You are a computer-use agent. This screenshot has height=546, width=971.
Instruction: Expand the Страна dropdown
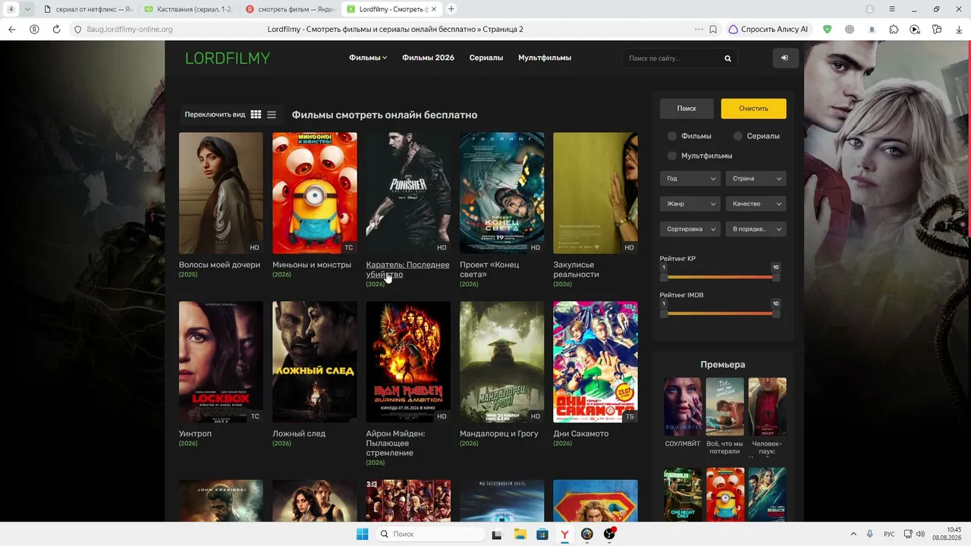(x=756, y=179)
